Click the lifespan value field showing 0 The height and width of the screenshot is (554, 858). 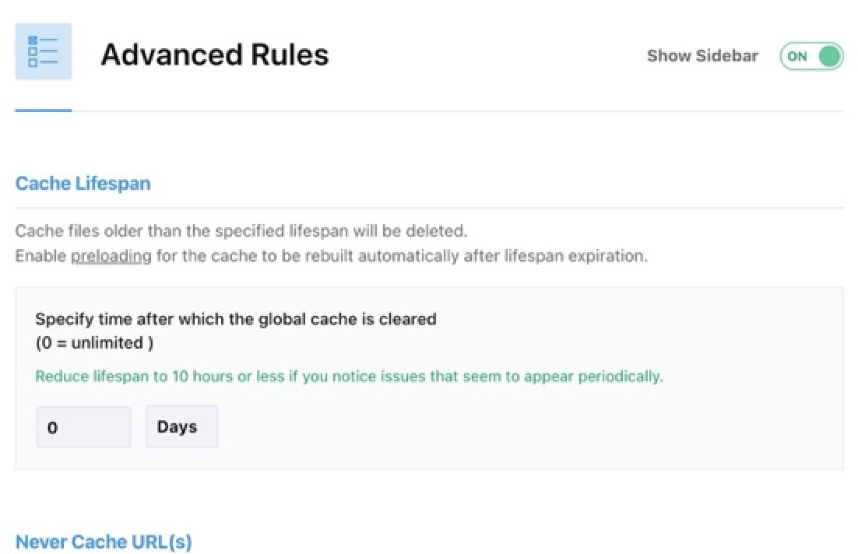click(83, 426)
